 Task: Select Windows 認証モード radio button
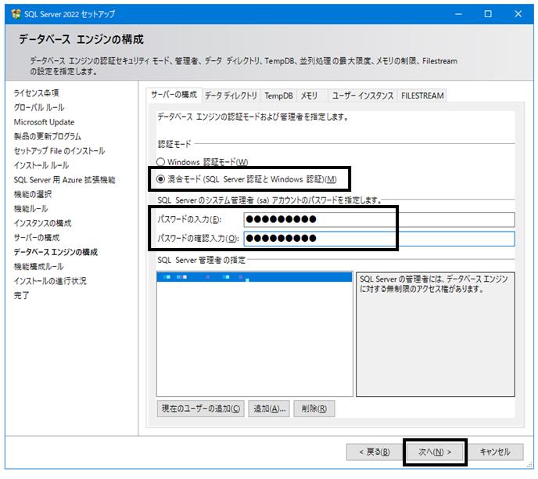pos(160,162)
